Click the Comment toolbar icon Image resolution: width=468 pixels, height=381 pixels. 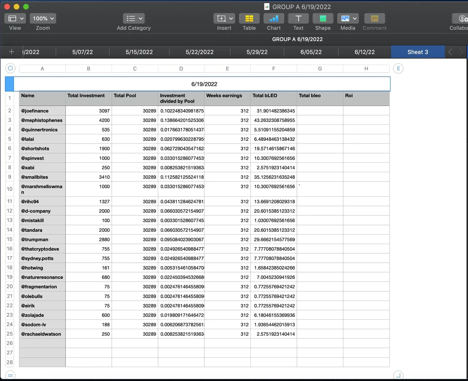pos(374,18)
